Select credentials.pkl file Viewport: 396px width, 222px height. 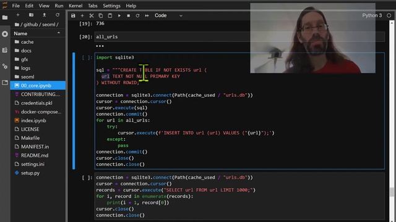click(38, 103)
